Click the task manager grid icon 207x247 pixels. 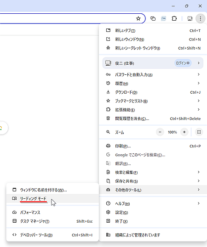[x=14, y=221]
